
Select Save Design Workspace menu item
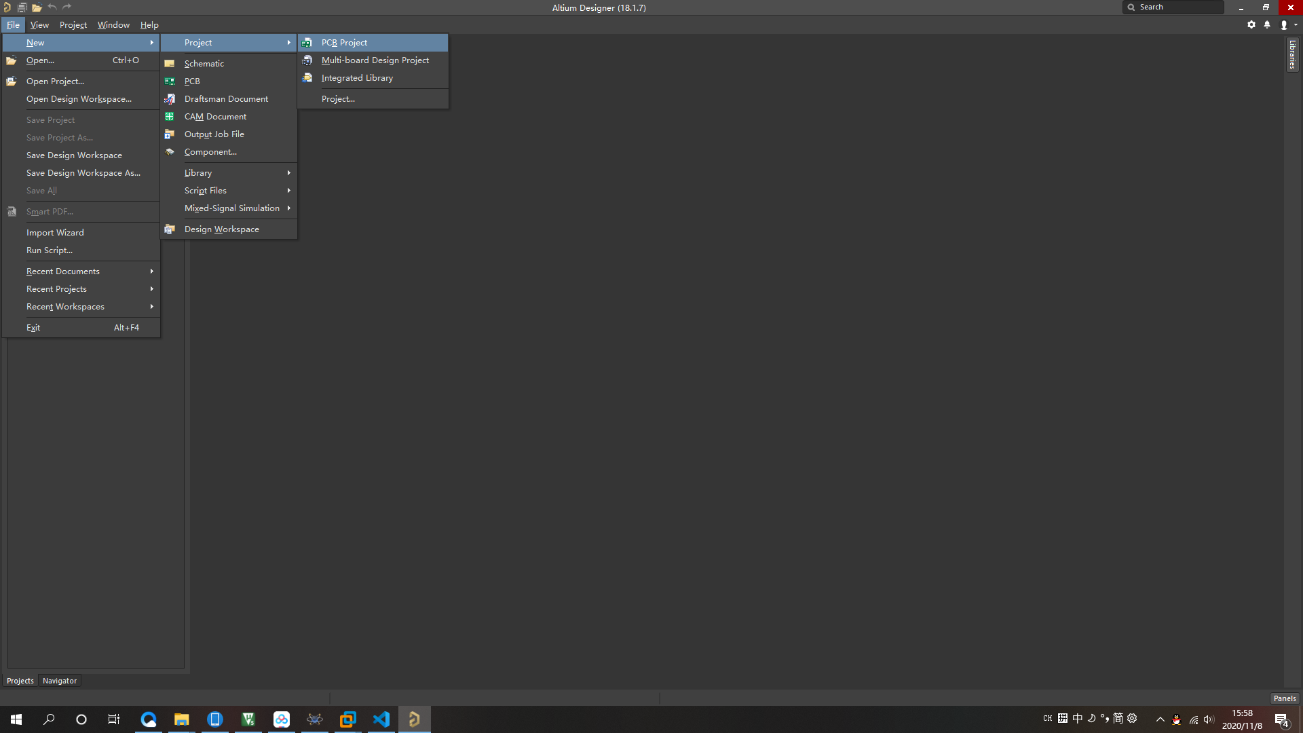point(81,155)
